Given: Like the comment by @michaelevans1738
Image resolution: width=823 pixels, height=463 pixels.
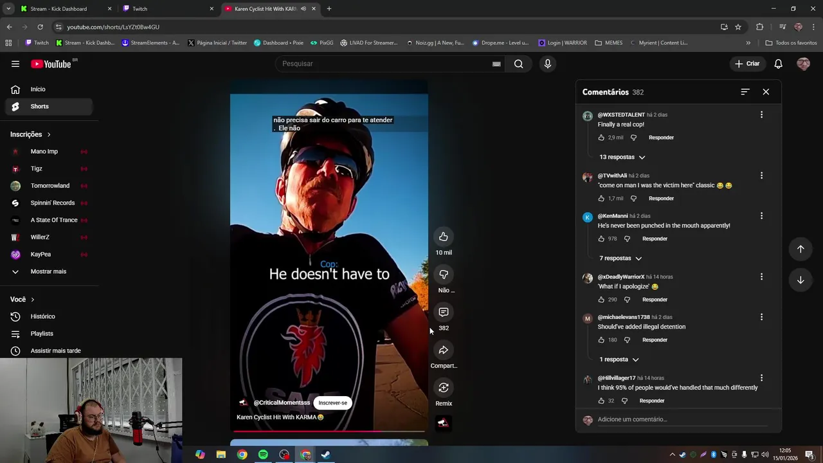Looking at the screenshot, I should point(601,340).
